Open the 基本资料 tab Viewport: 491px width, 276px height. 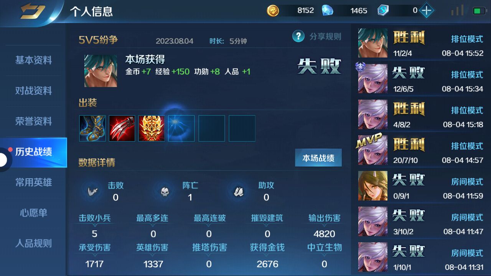33,60
